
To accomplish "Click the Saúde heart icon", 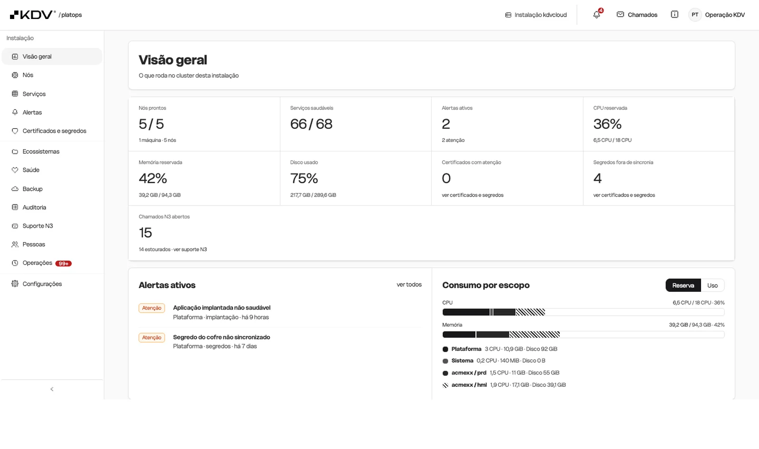I will [x=15, y=170].
